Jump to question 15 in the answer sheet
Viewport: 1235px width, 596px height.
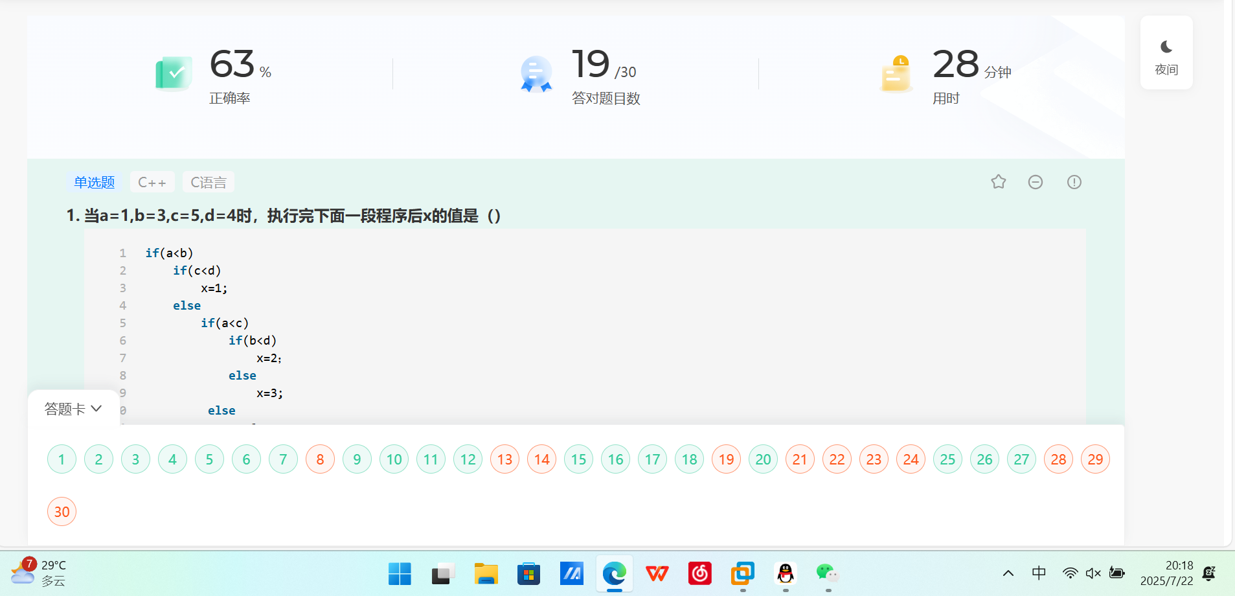point(578,459)
